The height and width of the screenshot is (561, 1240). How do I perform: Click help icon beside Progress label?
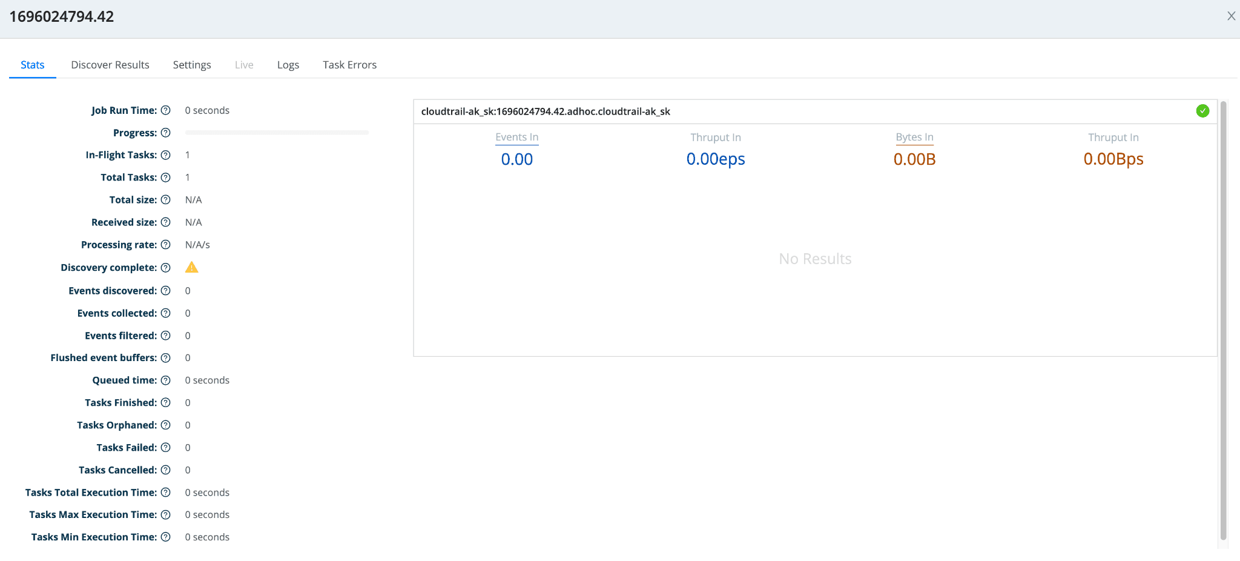[165, 133]
